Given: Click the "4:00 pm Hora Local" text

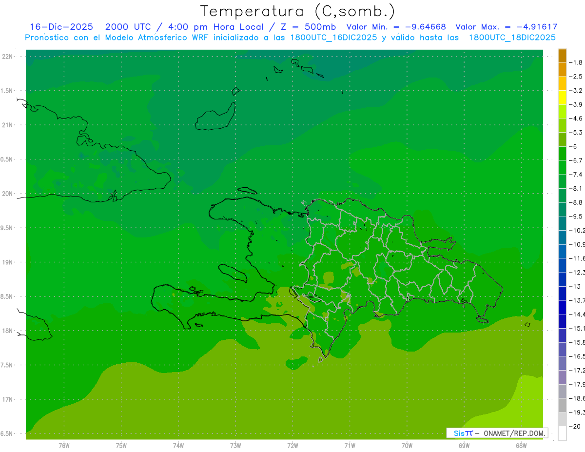Looking at the screenshot, I should (x=216, y=27).
